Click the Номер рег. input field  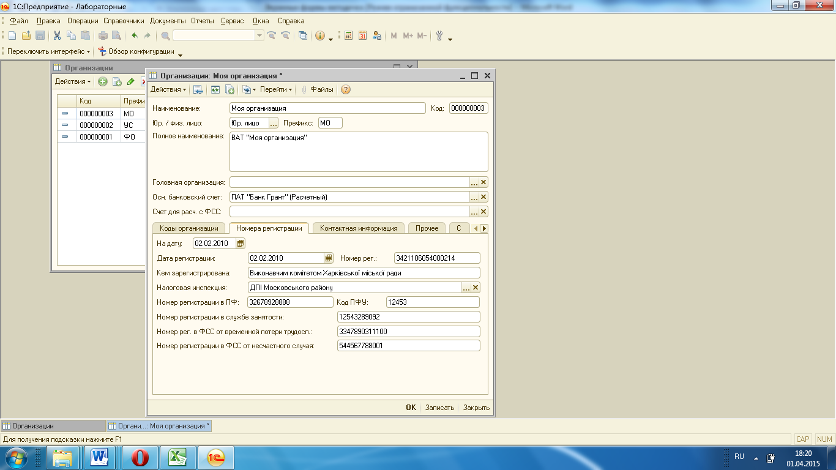click(437, 258)
